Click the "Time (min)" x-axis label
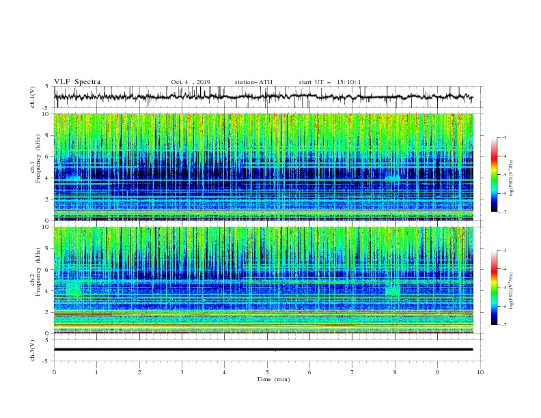This screenshot has height=418, width=541. pos(273,379)
